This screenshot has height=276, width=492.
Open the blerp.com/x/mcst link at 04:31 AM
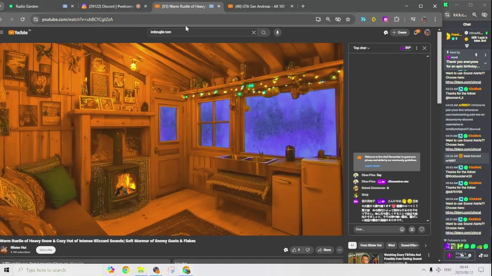tap(463, 149)
